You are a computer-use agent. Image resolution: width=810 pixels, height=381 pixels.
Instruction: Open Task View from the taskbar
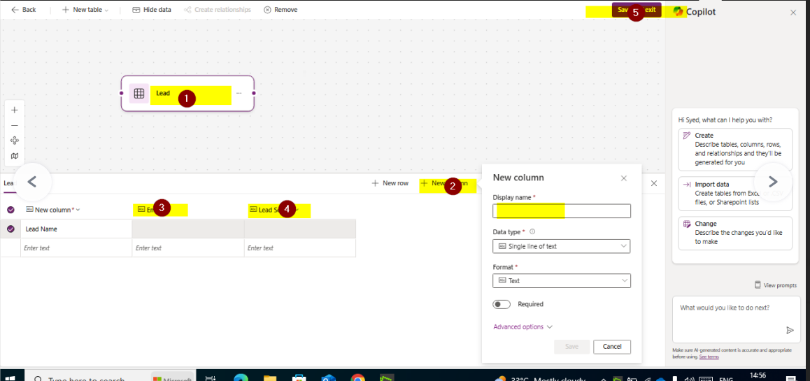211,378
